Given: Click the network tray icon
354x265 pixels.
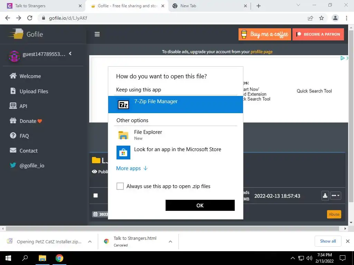Looking at the screenshot, I should (x=301, y=258).
